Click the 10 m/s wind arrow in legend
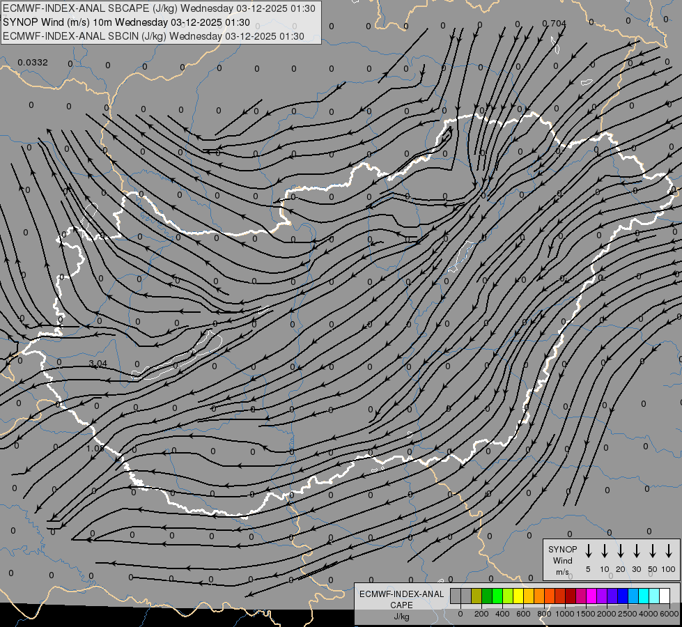This screenshot has width=682, height=627. click(x=604, y=551)
